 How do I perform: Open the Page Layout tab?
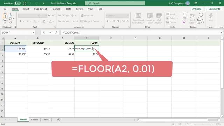click(x=41, y=9)
